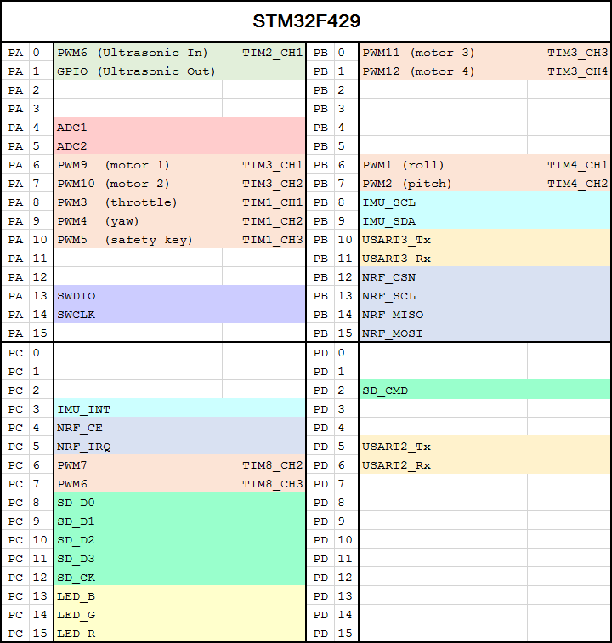
Task: Click the IMU_INT cell
Action: click(179, 409)
